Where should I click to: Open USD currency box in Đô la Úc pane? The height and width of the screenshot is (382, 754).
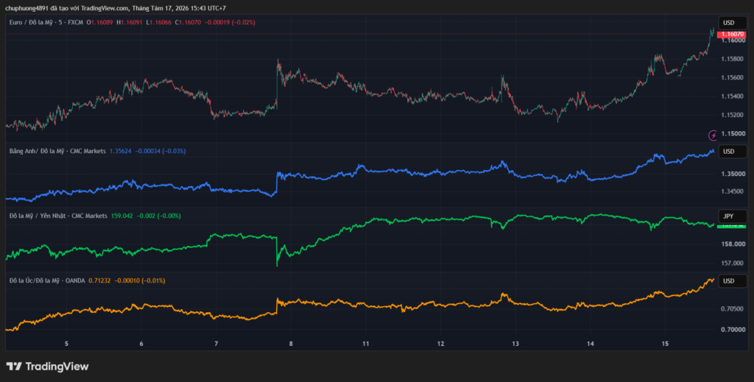[x=733, y=281]
